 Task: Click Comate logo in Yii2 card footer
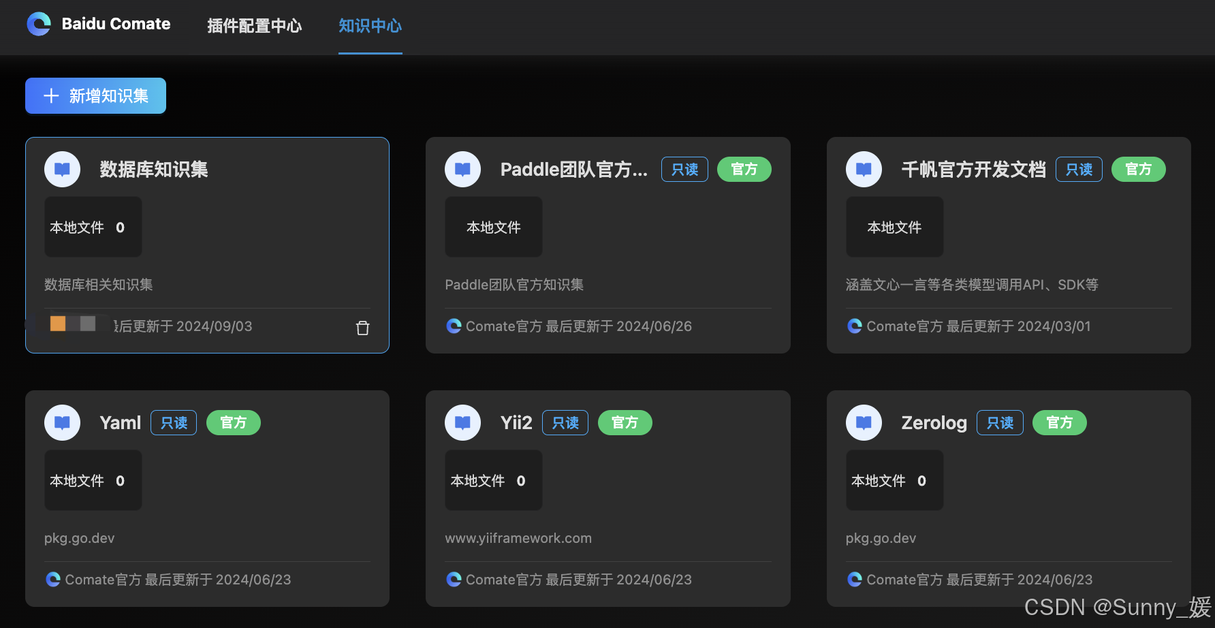[x=454, y=580]
